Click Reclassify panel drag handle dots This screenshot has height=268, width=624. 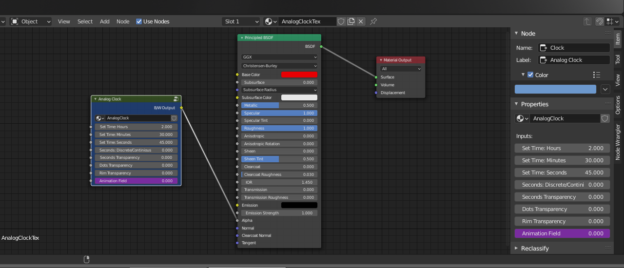(607, 248)
